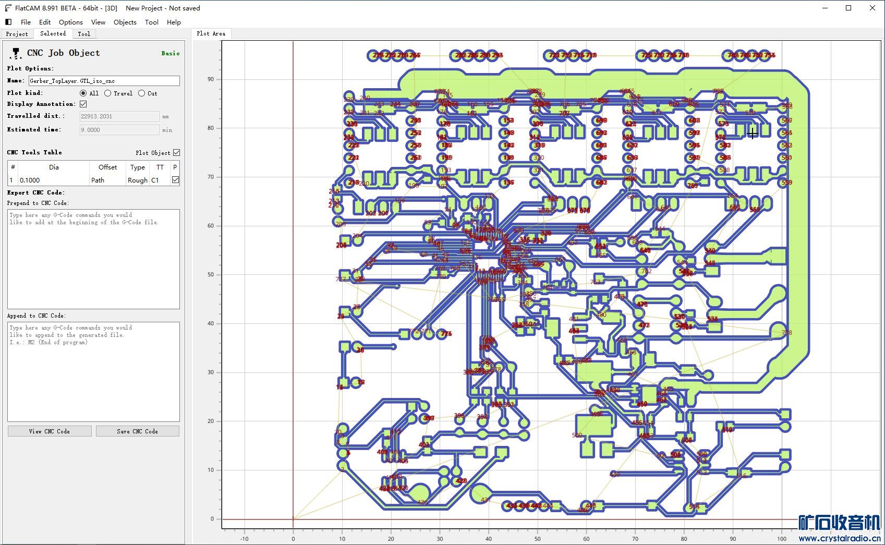Open the Objects menu
Viewport: 885px width, 545px height.
pyautogui.click(x=125, y=22)
